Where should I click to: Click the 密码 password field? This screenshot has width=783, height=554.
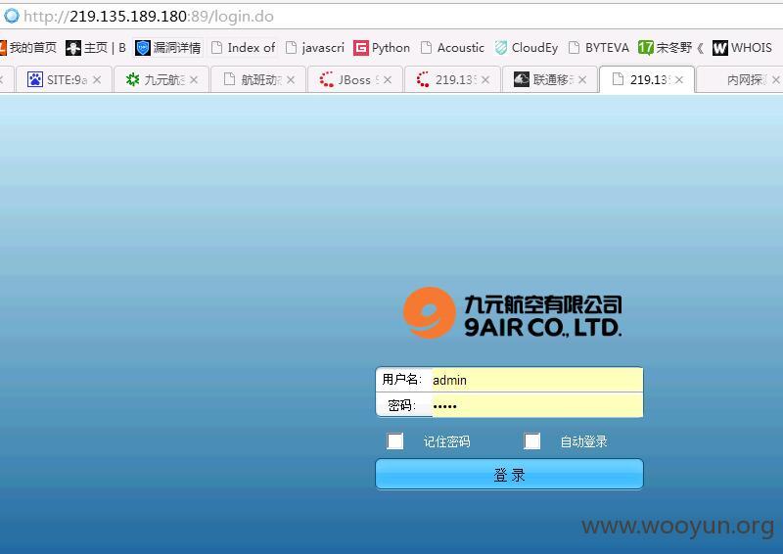[537, 405]
